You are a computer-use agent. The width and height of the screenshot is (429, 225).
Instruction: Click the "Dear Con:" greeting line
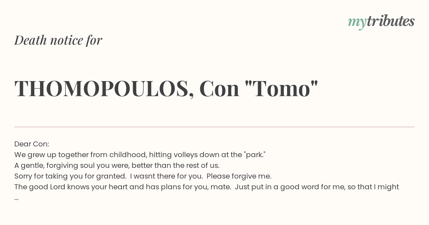[x=32, y=144]
